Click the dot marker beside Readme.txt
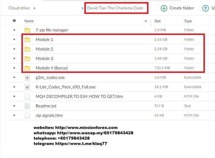 14,106
